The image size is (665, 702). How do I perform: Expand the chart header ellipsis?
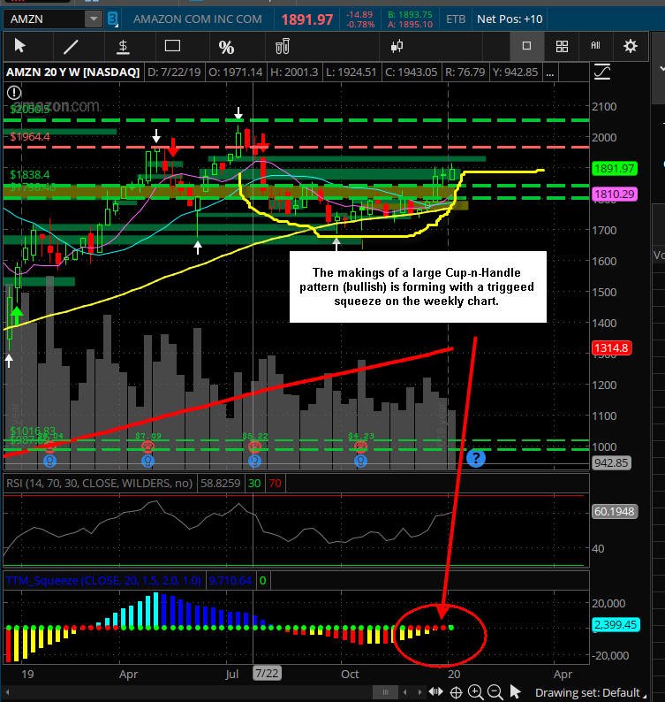click(x=550, y=72)
